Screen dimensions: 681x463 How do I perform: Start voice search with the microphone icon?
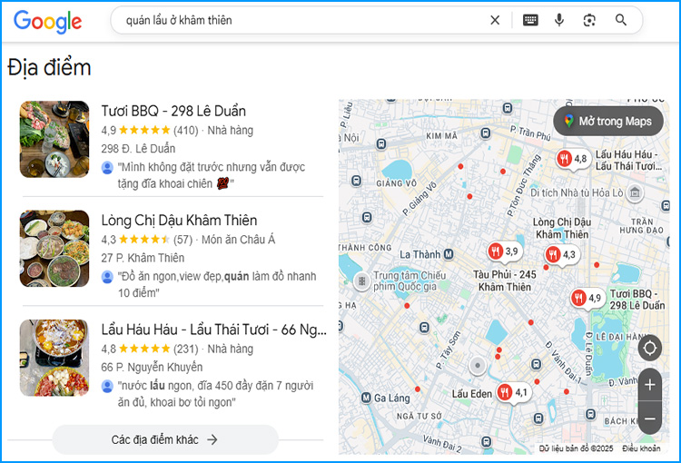[559, 20]
